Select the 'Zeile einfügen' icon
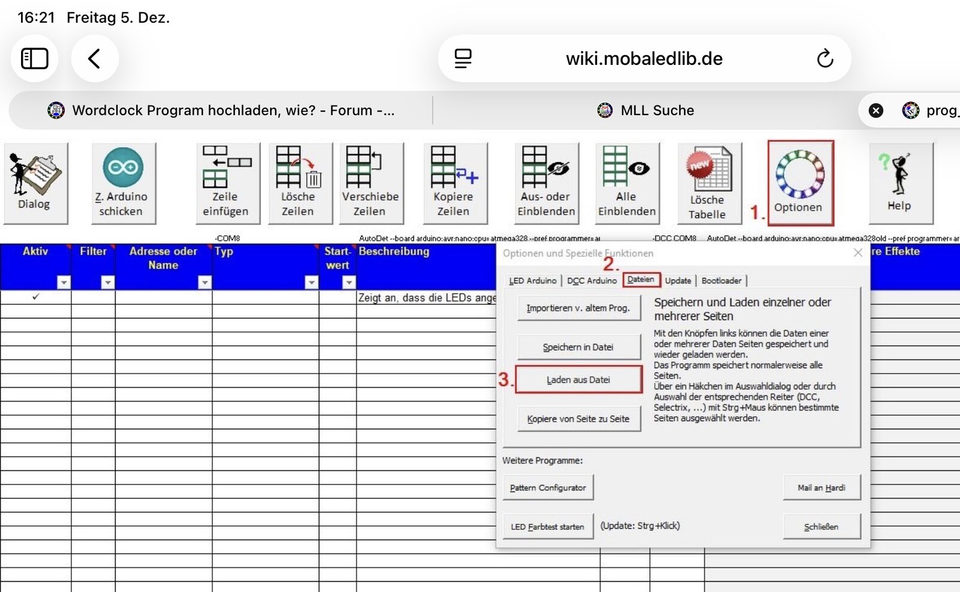Viewport: 960px width, 592px height. (227, 183)
